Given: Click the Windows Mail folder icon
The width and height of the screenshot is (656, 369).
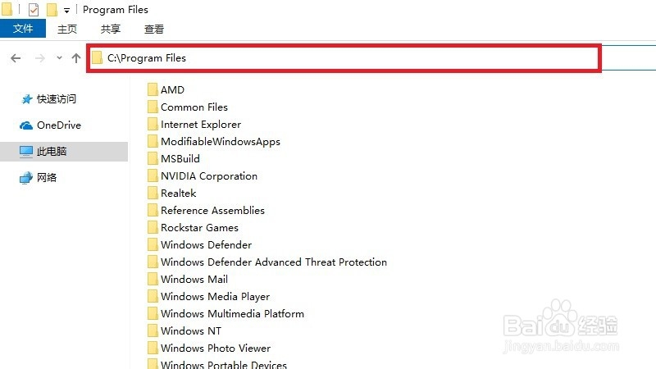Looking at the screenshot, I should coord(153,279).
